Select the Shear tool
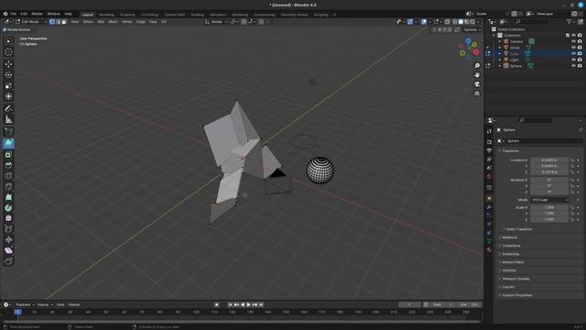The width and height of the screenshot is (586, 330). click(x=8, y=250)
